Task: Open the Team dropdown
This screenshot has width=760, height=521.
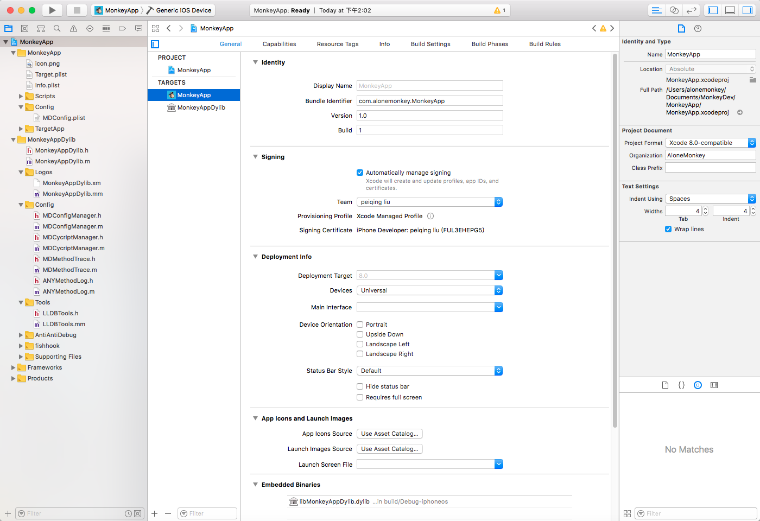Action: (x=430, y=202)
